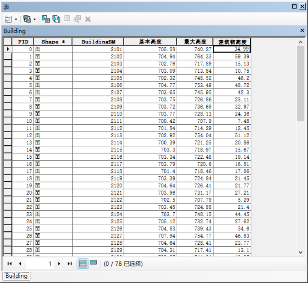Click Select By Attributes icon
The height and width of the screenshot is (283, 308).
pos(46,19)
